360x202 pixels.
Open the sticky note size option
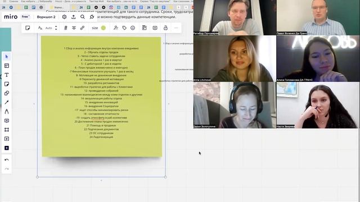[x=95, y=28]
